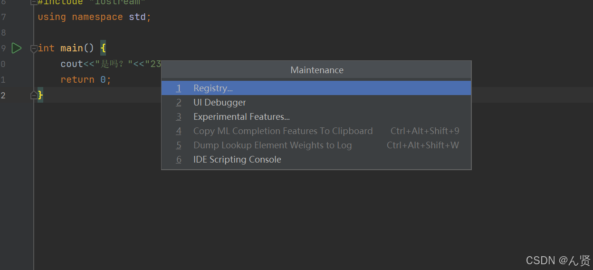The image size is (593, 270).
Task: Collapse the #include fold marker
Action: click(33, 2)
